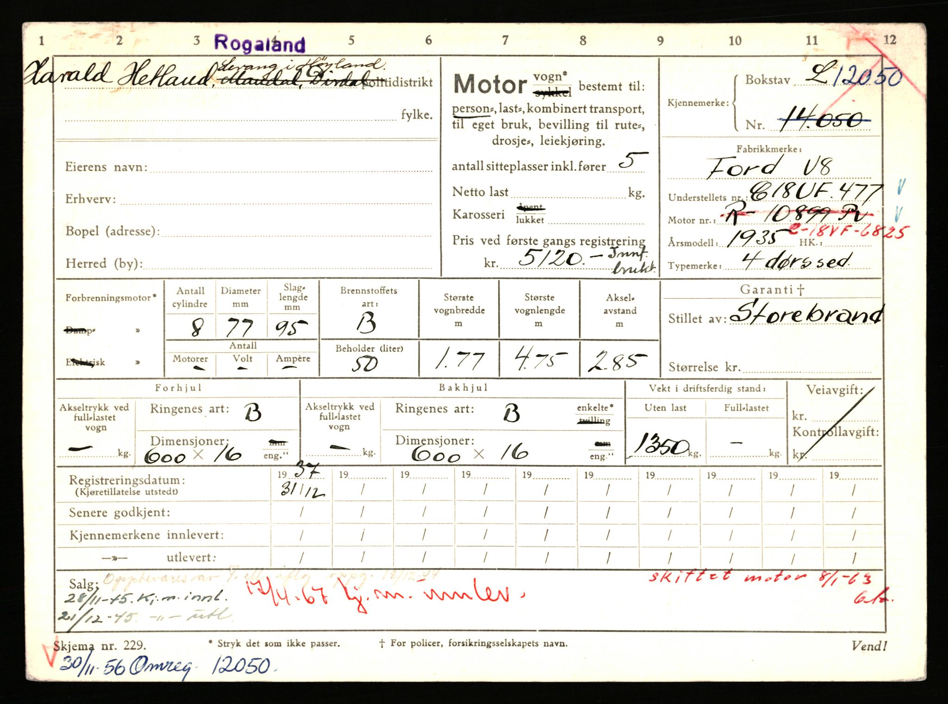Click the Netto last label
This screenshot has height=704, width=948.
[x=480, y=192]
